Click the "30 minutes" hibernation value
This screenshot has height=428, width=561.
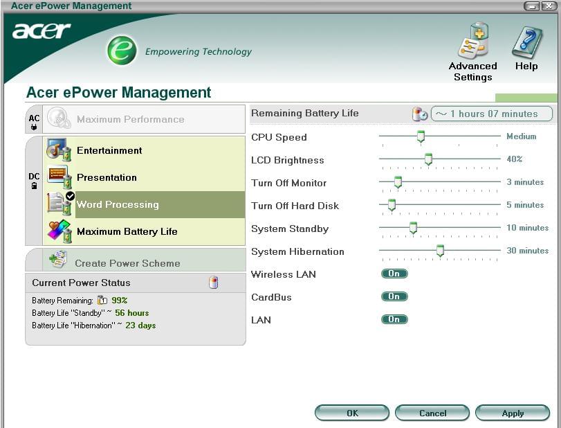527,251
